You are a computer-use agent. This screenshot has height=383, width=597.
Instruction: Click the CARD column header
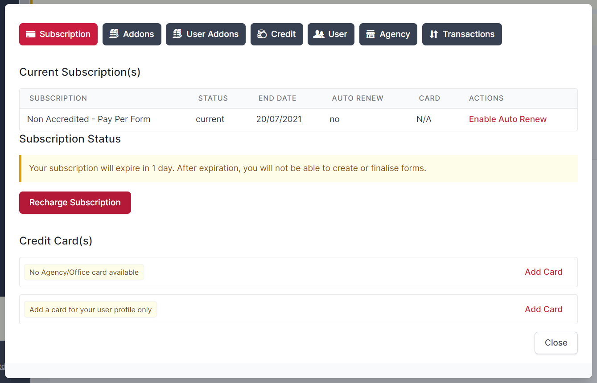click(x=429, y=98)
